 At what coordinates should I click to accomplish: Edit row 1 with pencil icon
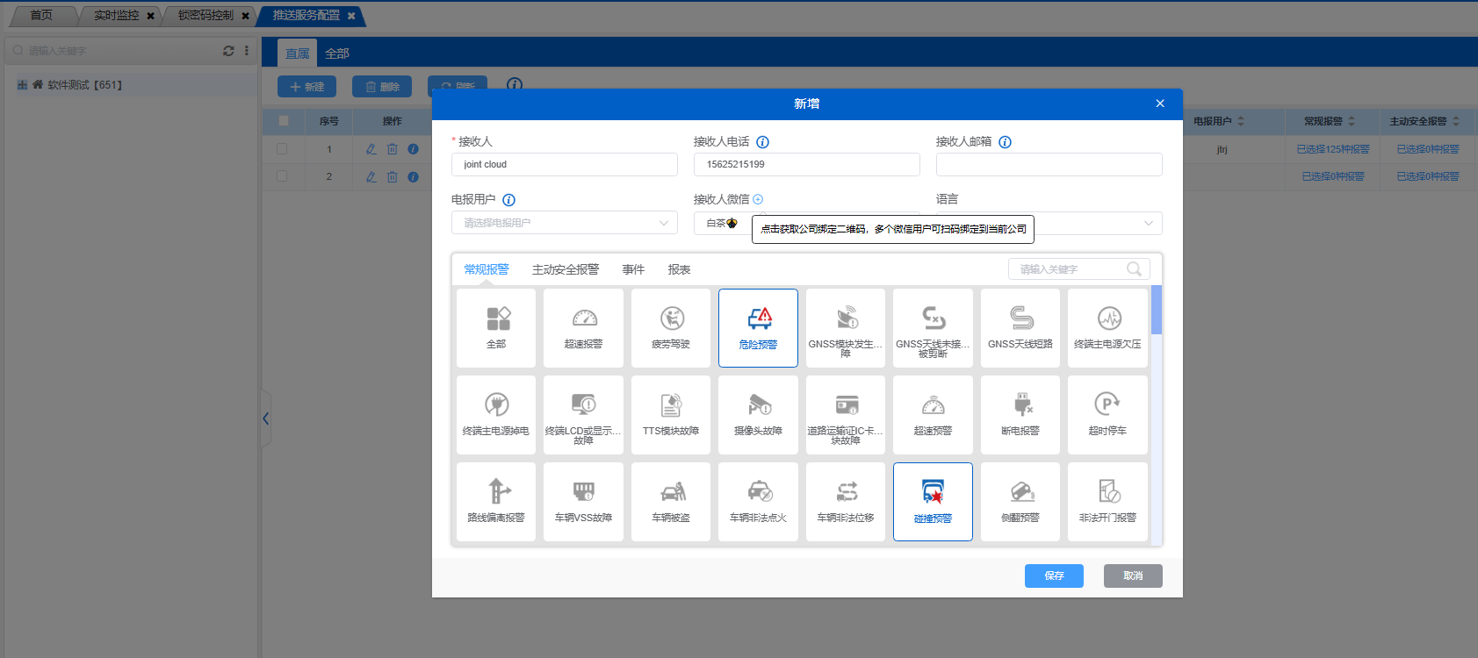[371, 149]
